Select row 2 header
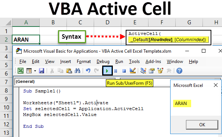 (x=6, y=39)
